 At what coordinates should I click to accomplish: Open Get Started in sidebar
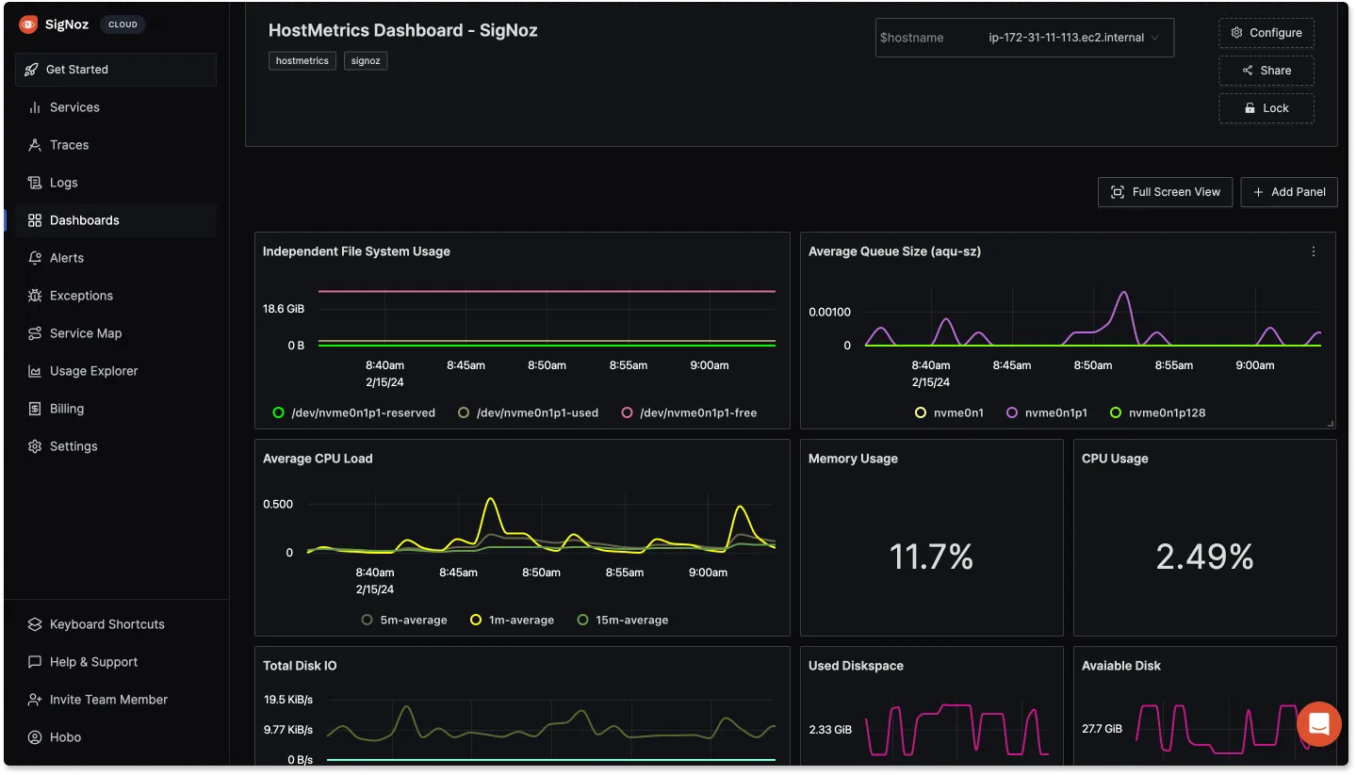116,70
